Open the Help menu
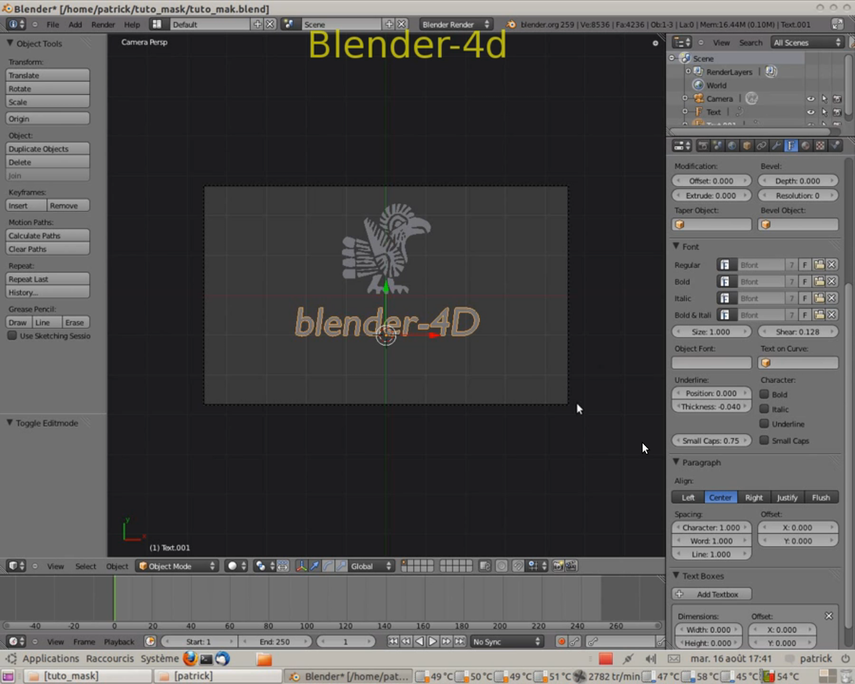This screenshot has width=855, height=684. pyautogui.click(x=132, y=24)
